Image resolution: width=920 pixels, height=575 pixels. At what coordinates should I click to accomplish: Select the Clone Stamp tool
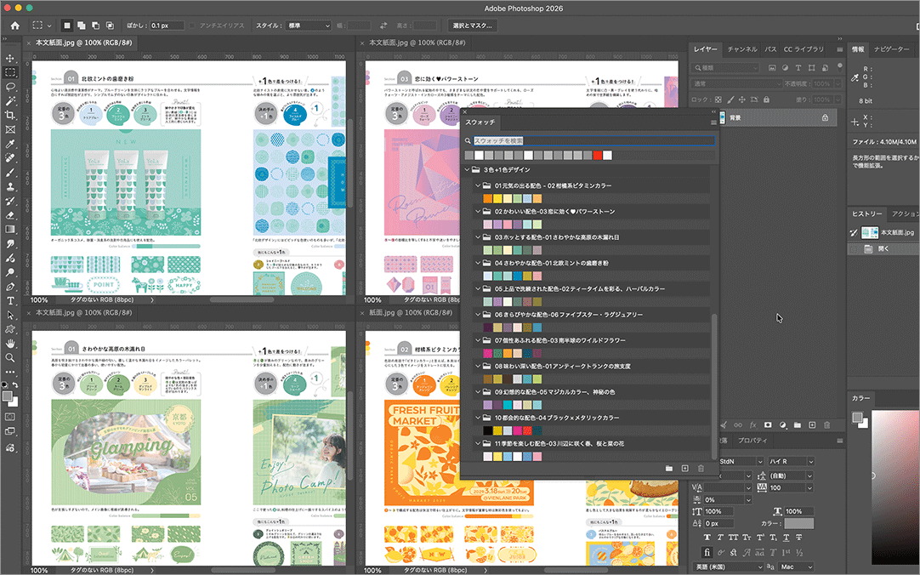[10, 187]
